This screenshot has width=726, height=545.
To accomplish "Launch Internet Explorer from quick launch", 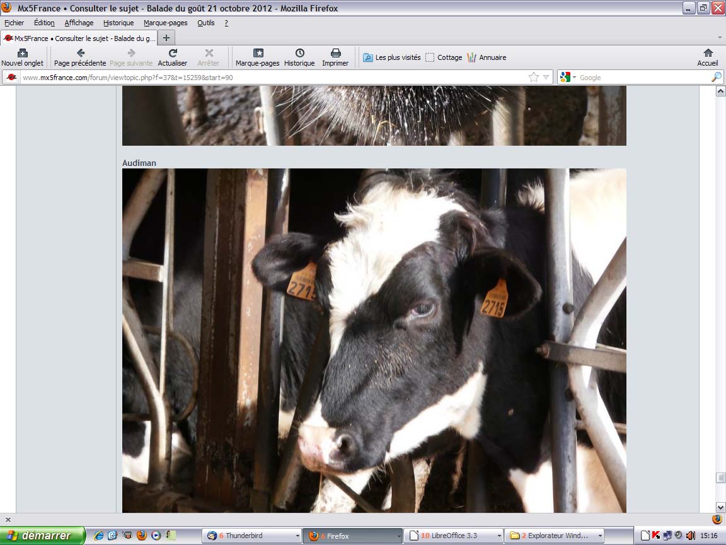I will [98, 536].
